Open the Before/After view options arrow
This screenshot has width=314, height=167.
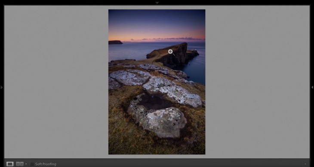pos(26,164)
